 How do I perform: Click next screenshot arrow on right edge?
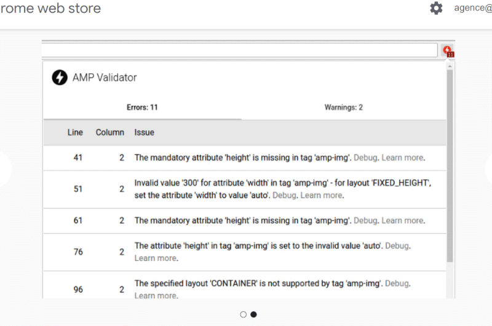pos(488,169)
